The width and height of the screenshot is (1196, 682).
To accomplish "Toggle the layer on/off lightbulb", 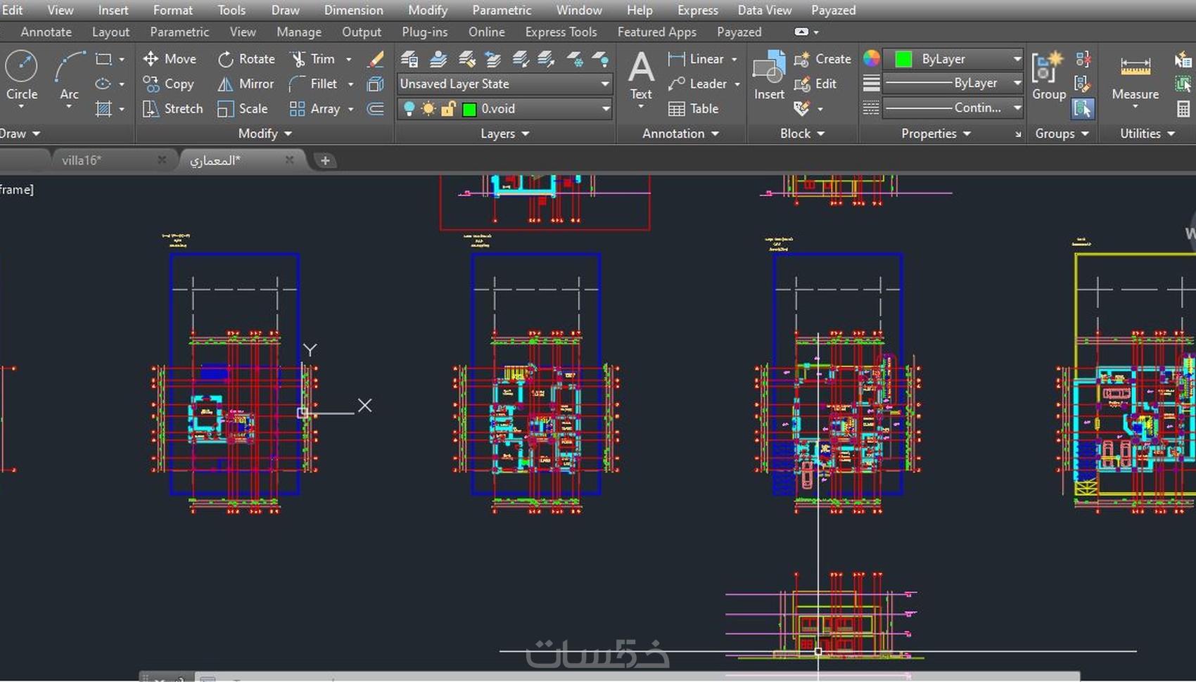I will click(x=409, y=109).
